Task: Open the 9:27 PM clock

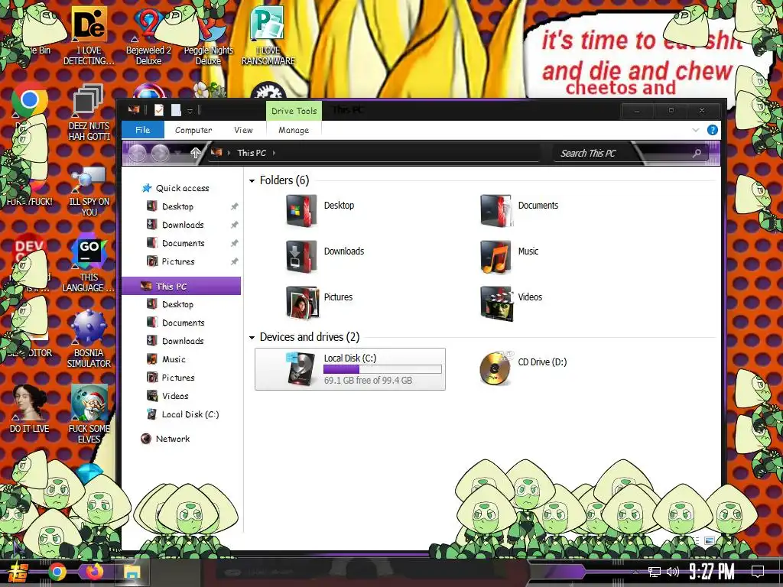Action: (x=712, y=572)
